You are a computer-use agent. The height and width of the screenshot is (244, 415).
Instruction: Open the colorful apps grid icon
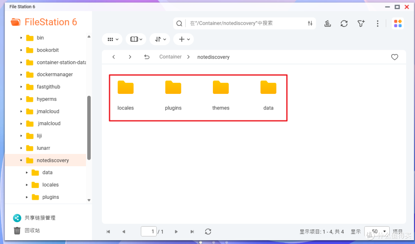pos(398,23)
